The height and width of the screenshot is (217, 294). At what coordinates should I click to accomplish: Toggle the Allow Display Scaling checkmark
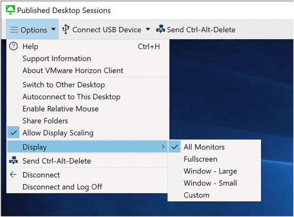[x=13, y=133]
